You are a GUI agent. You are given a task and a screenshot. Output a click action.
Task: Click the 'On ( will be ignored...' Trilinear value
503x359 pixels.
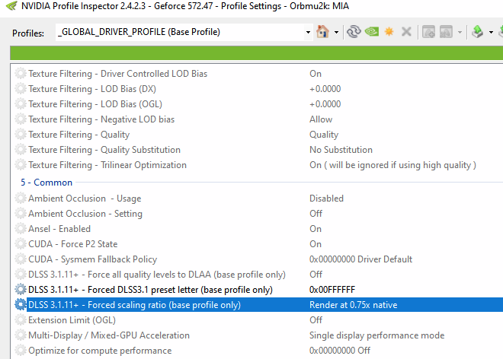point(392,165)
